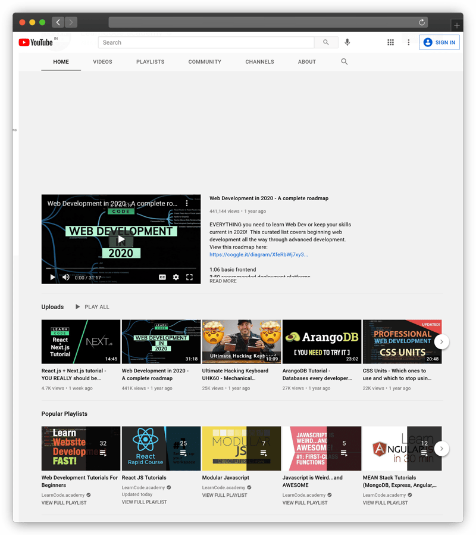Reload the page in the address bar
Image resolution: width=476 pixels, height=535 pixels.
point(422,22)
